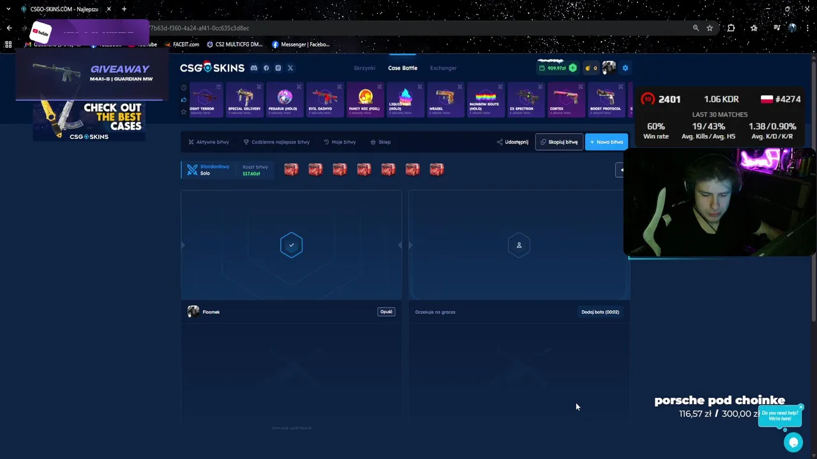This screenshot has width=817, height=459.
Task: Open the CS2 MULTICFG bookmark
Action: [x=234, y=45]
